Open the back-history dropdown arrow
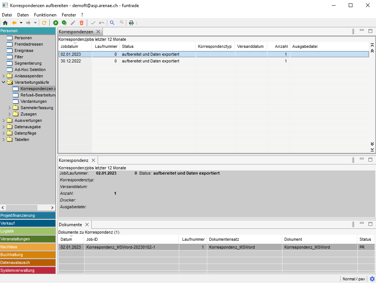The width and height of the screenshot is (376, 283). click(21, 23)
